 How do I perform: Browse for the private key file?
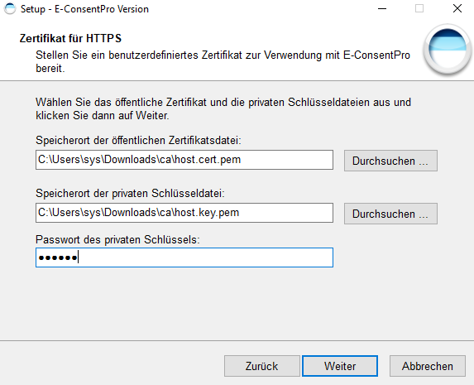[x=390, y=214]
